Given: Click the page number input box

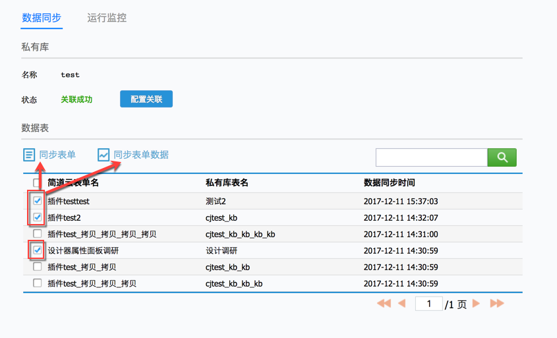Looking at the screenshot, I should pyautogui.click(x=428, y=304).
